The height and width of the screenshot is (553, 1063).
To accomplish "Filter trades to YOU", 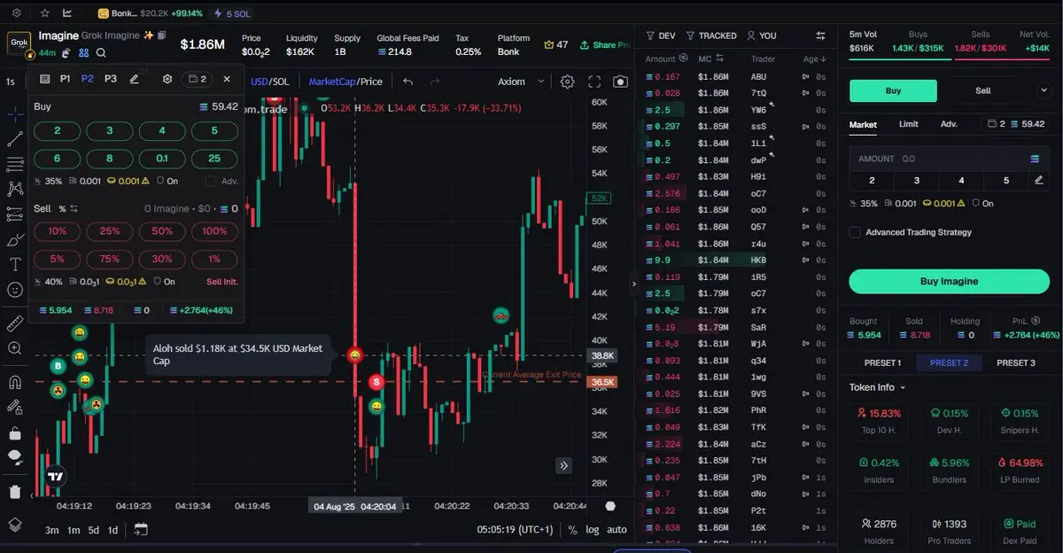I will tap(762, 35).
